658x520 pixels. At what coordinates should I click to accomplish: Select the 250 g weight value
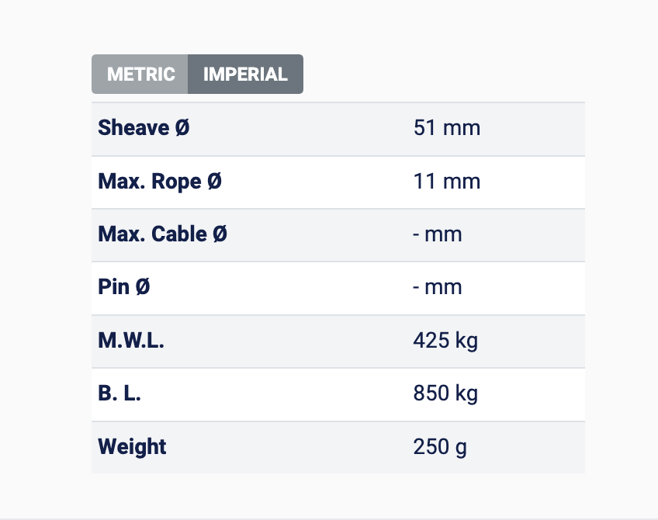point(440,447)
